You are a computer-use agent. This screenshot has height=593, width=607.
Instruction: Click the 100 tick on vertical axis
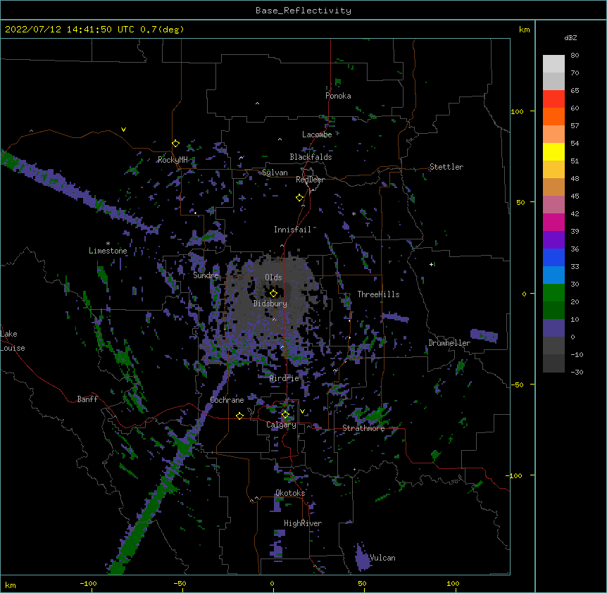tap(517, 111)
